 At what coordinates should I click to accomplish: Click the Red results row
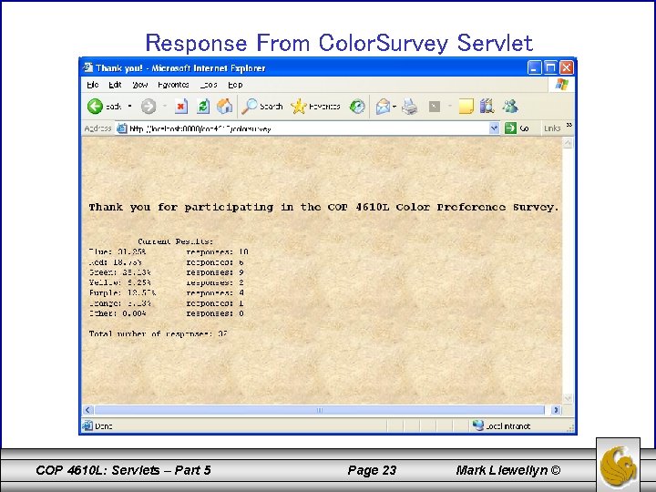tap(167, 262)
